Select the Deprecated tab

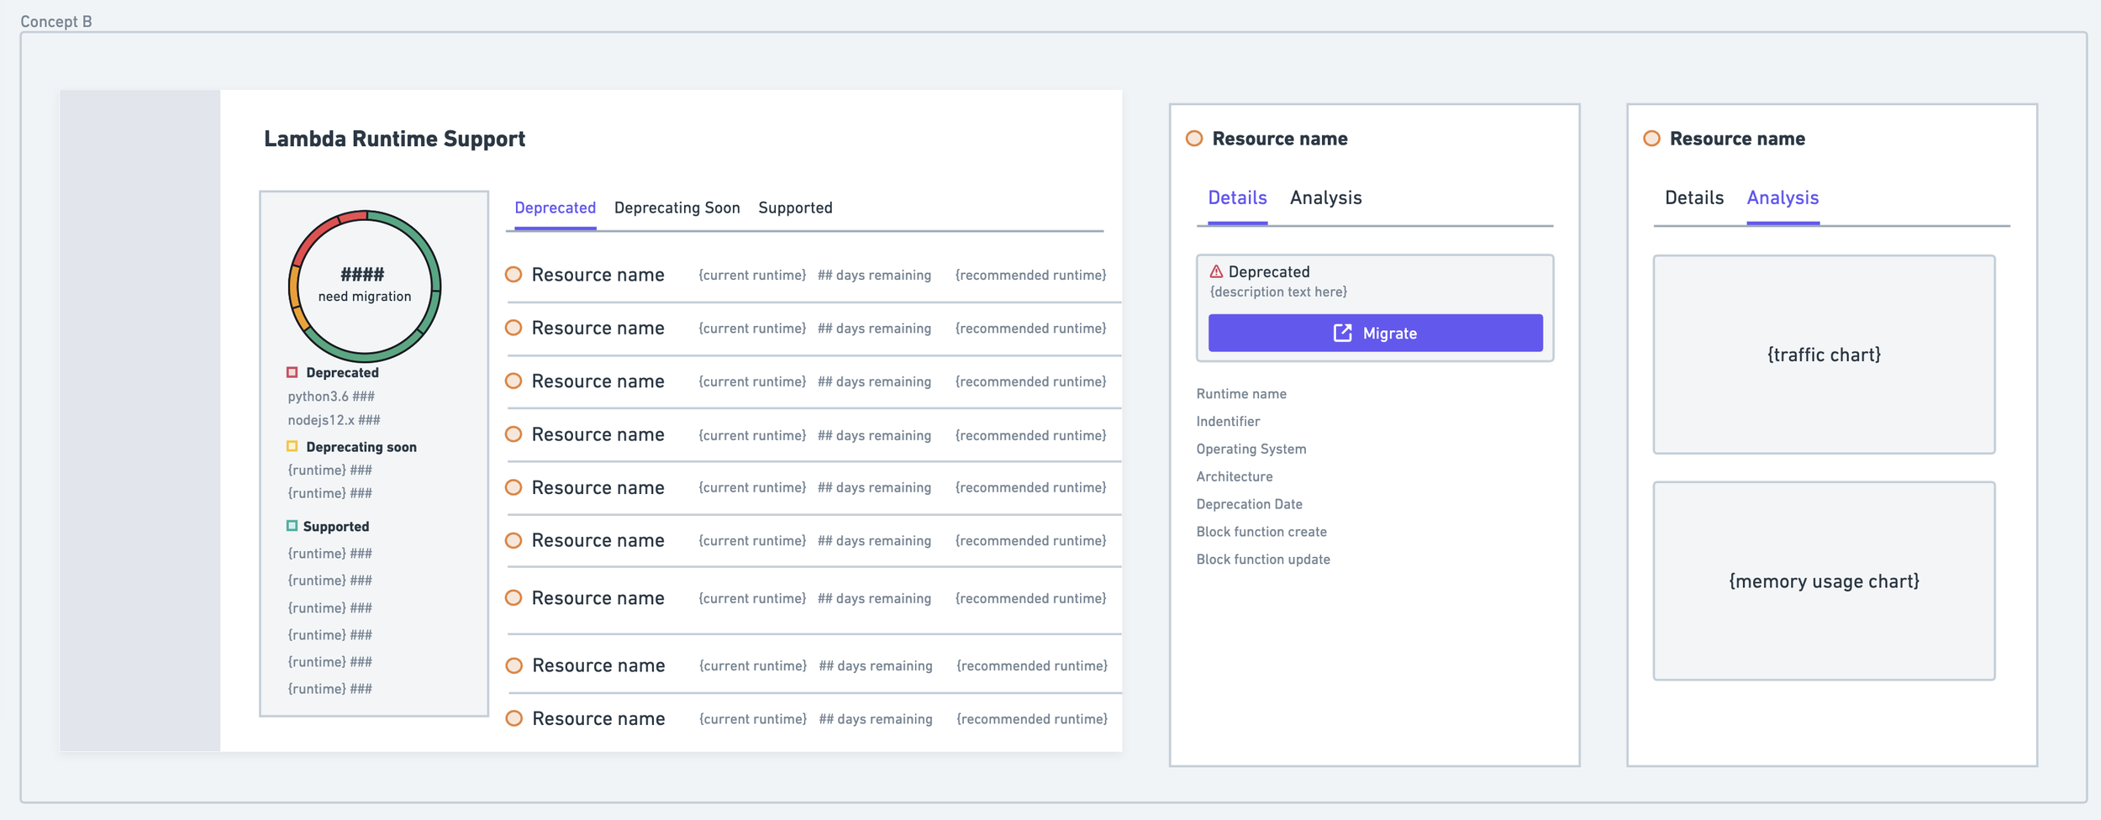coord(555,208)
